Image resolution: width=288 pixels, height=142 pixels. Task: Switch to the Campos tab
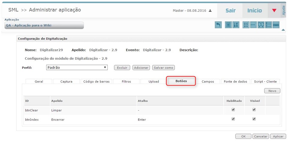point(208,81)
